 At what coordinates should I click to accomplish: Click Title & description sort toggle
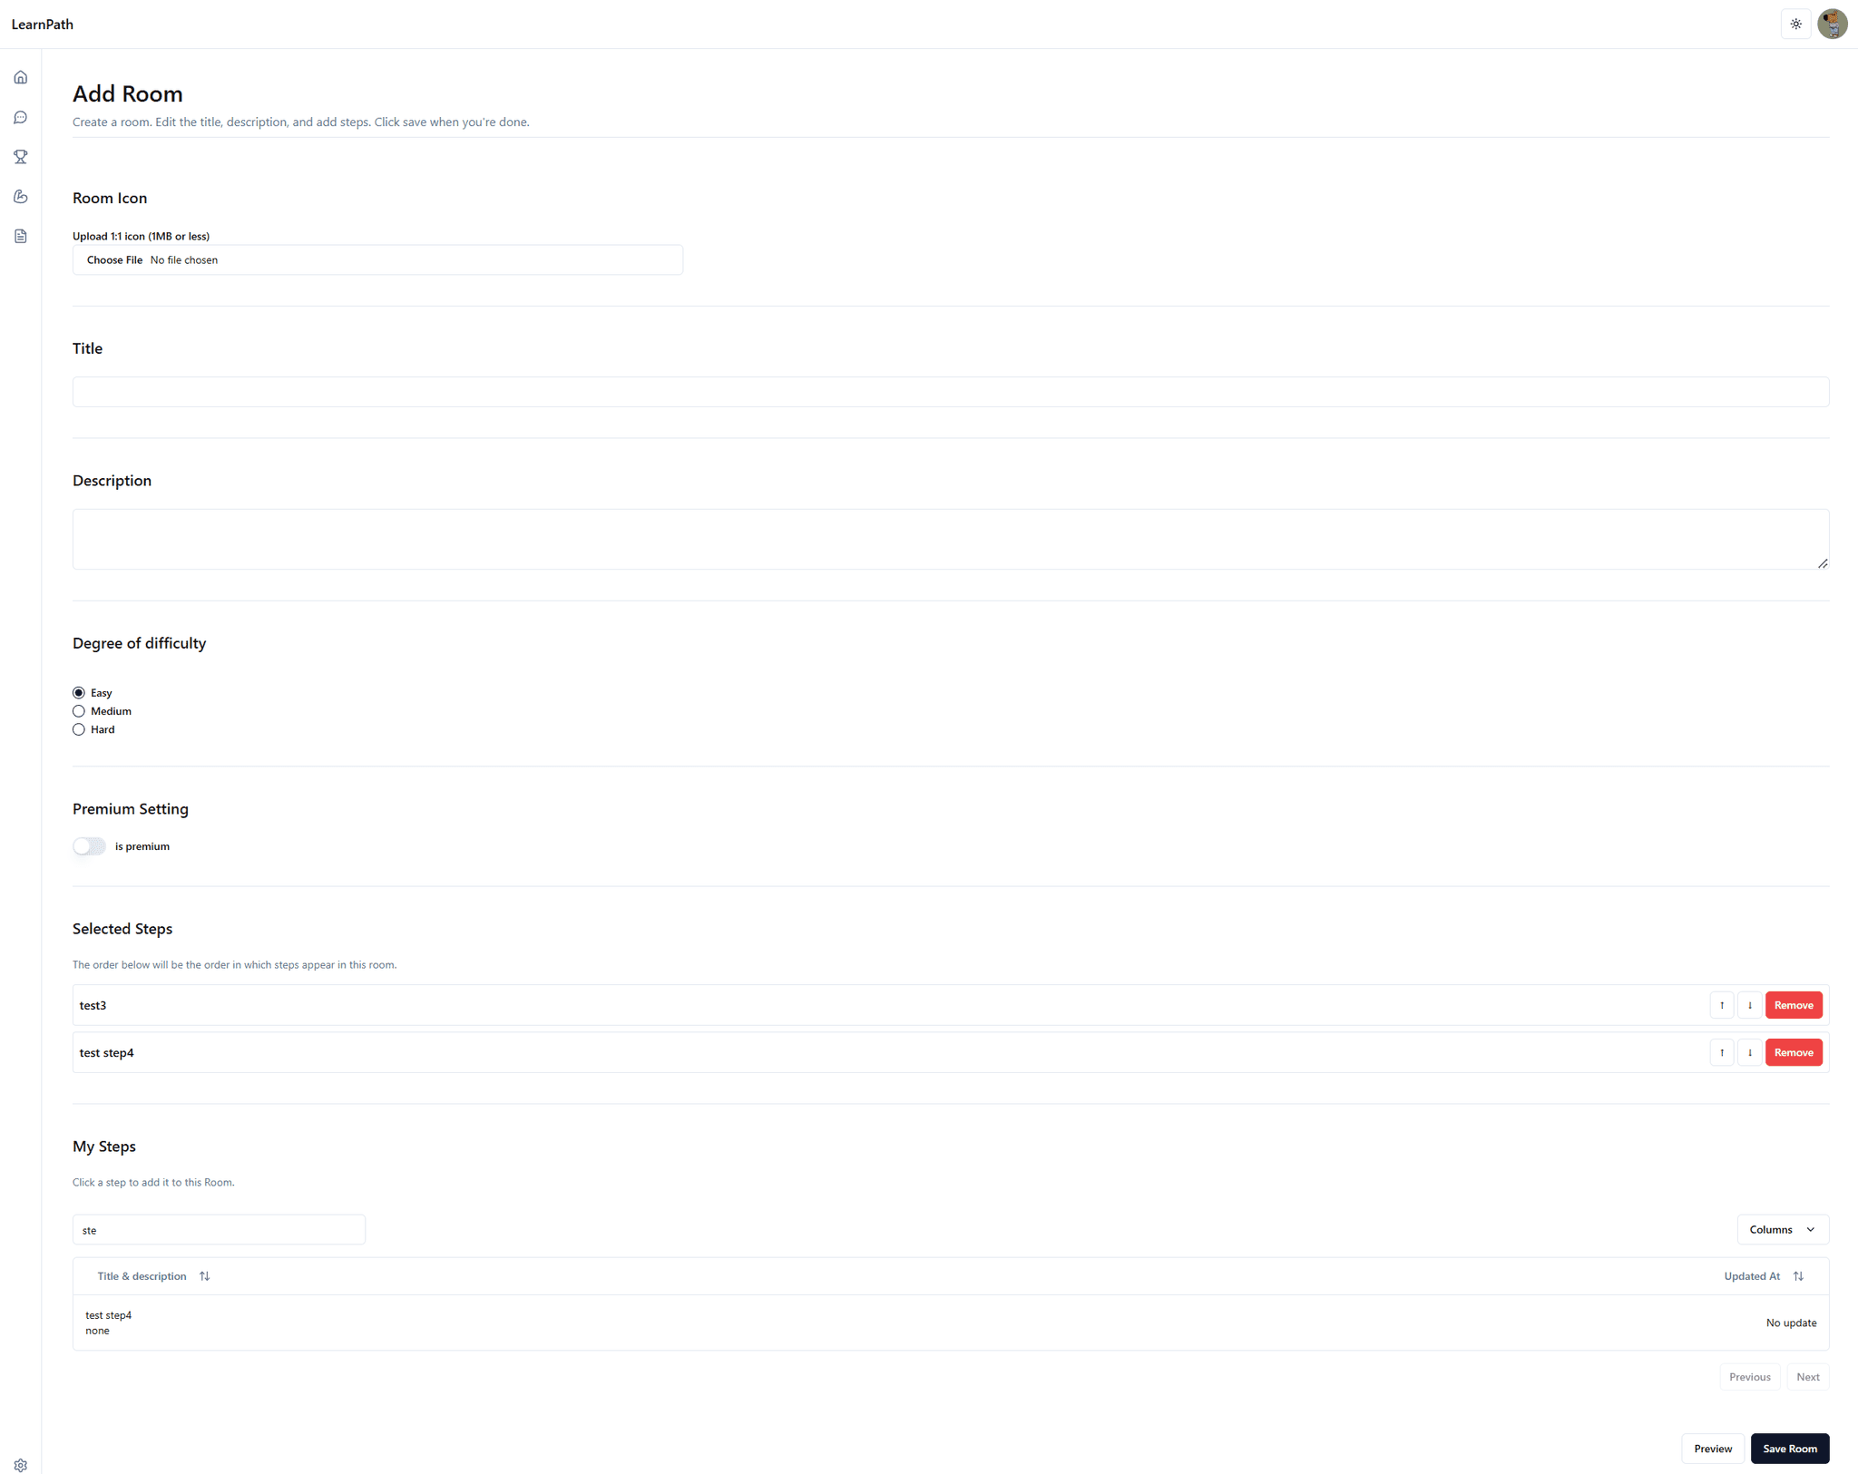[203, 1276]
